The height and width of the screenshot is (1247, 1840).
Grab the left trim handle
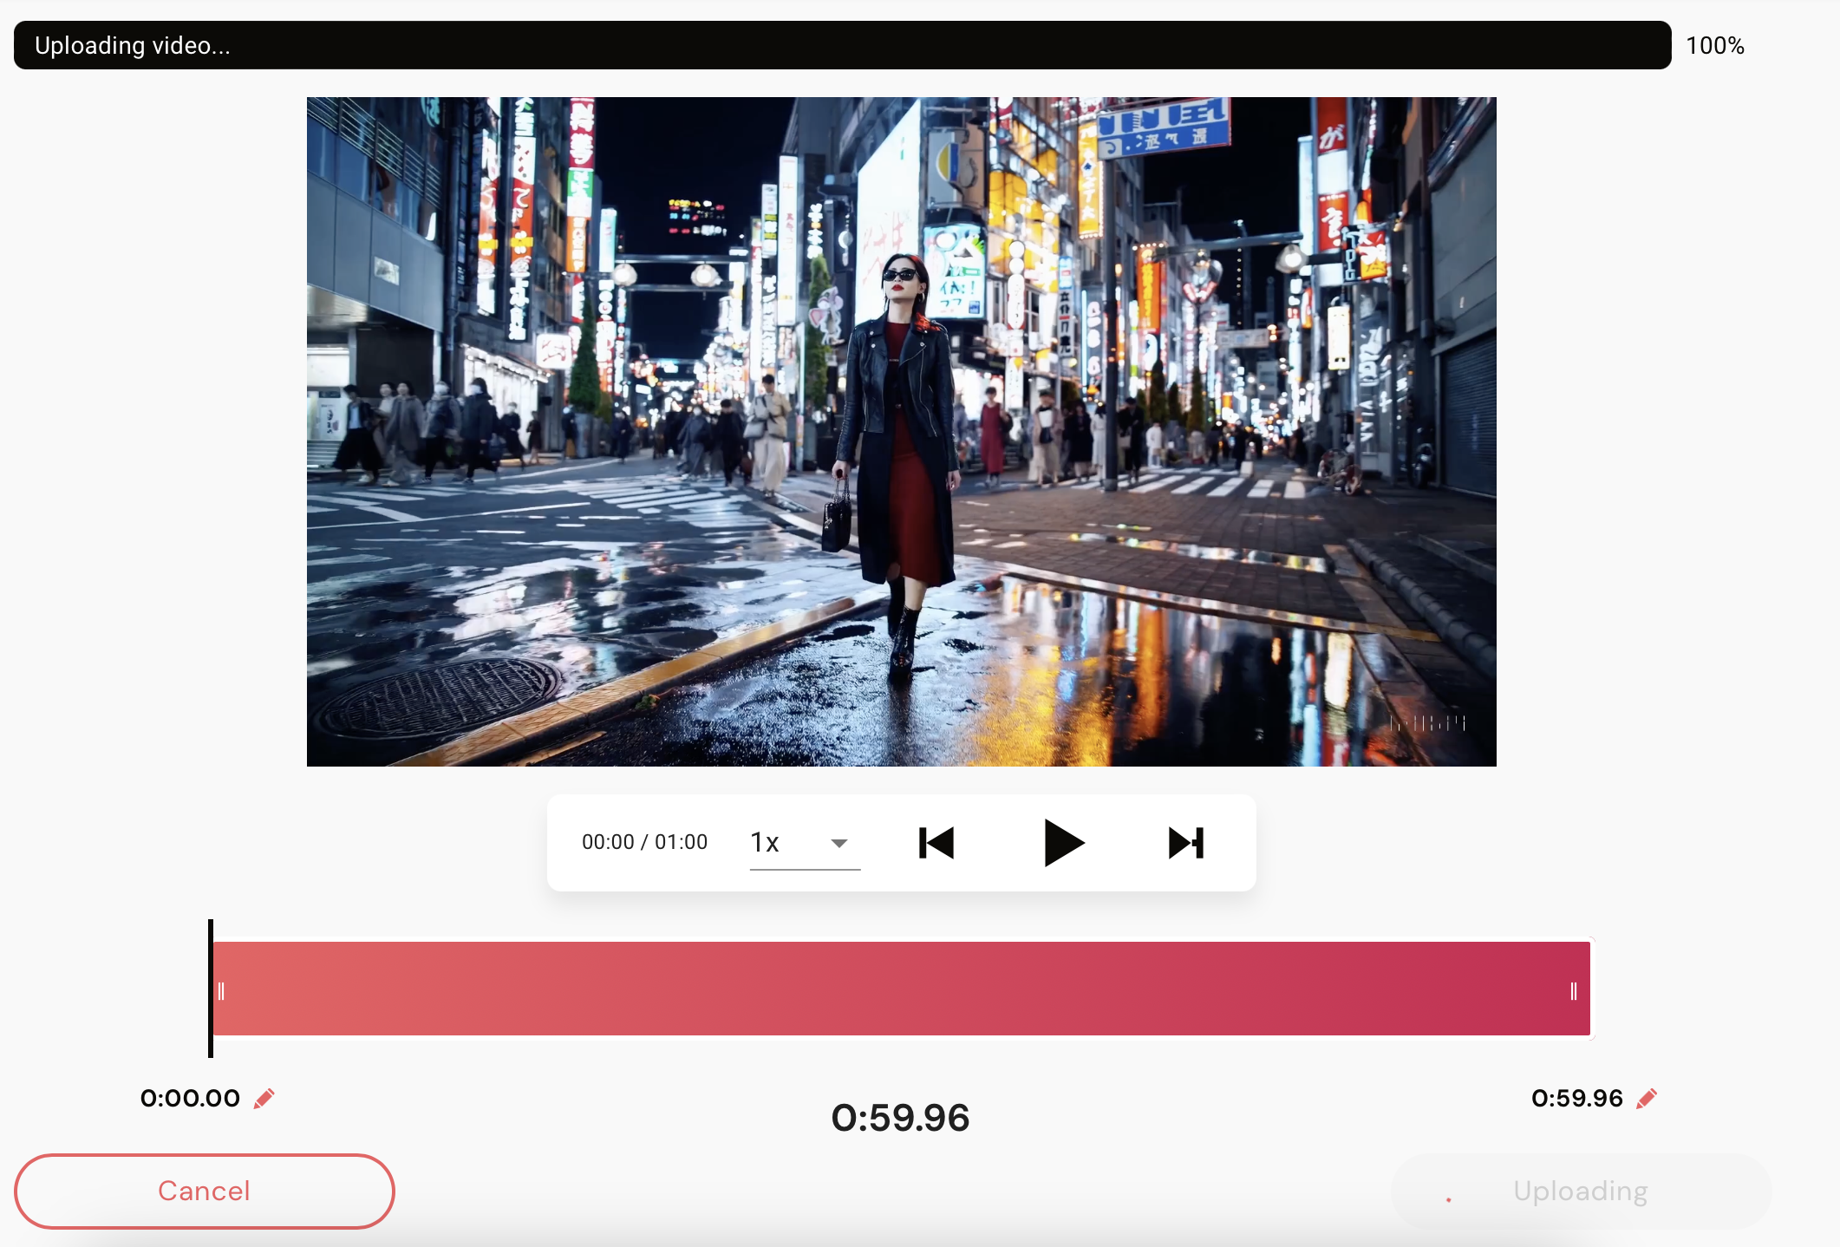click(221, 991)
